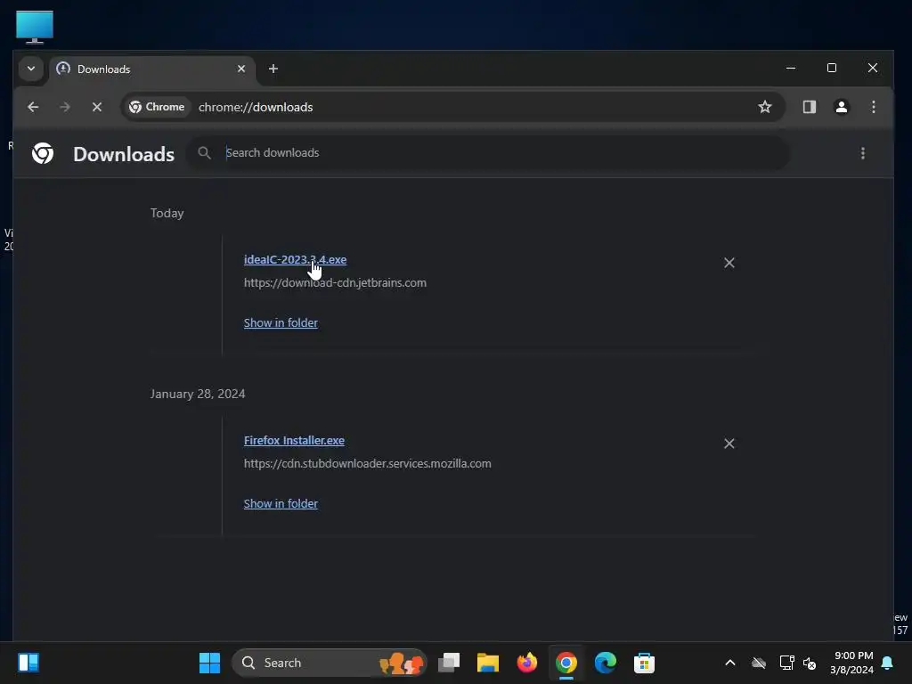This screenshot has width=912, height=684.
Task: Remove Firefox Installer.exe from the list
Action: point(729,444)
